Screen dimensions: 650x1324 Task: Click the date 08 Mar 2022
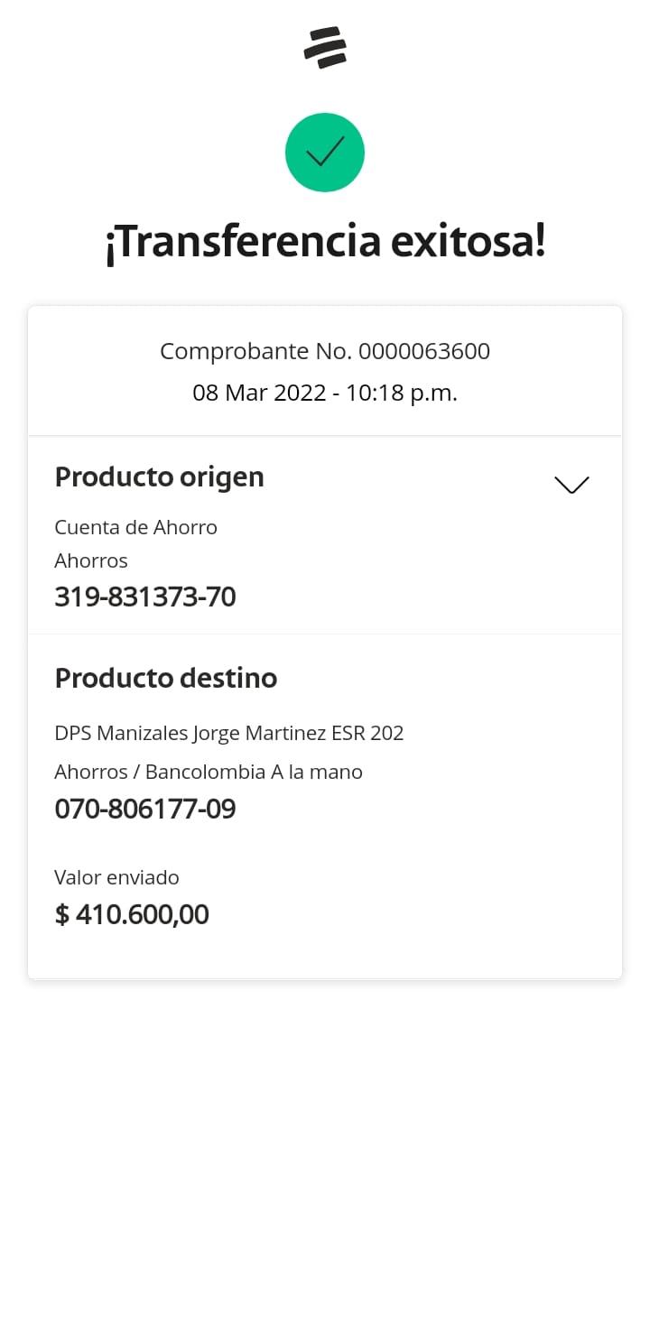click(259, 393)
